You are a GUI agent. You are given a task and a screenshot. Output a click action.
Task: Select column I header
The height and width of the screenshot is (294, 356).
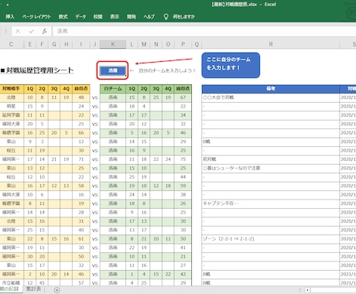pos(81,44)
